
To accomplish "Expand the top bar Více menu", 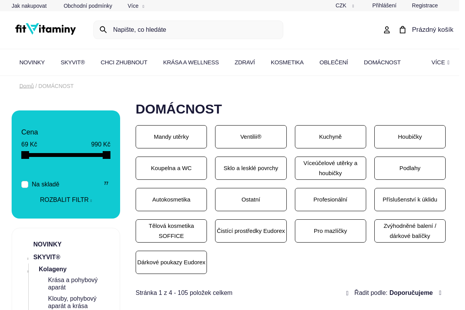I will 136,6.
